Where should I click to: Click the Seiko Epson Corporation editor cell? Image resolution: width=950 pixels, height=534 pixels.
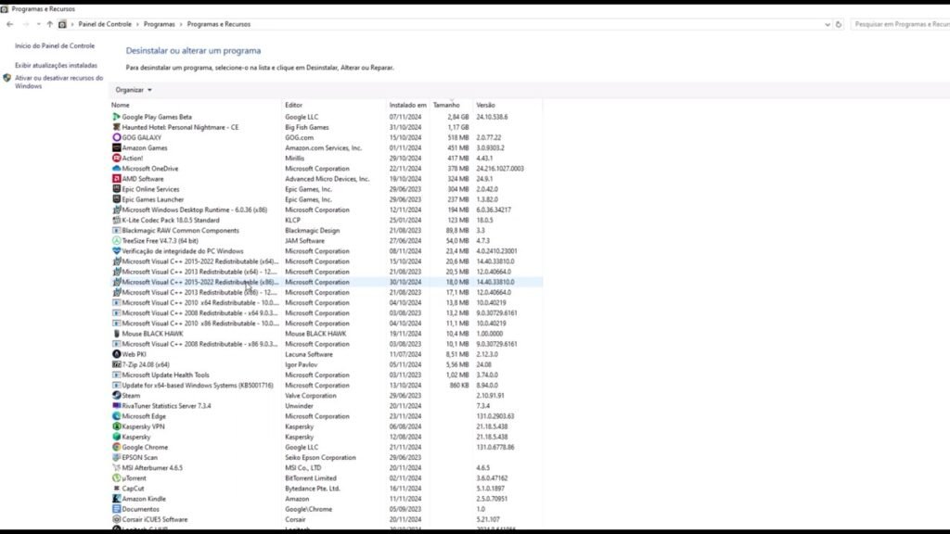pos(320,457)
